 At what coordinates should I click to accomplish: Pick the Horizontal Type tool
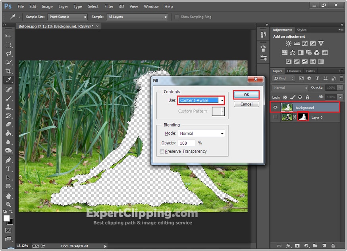(x=8, y=169)
